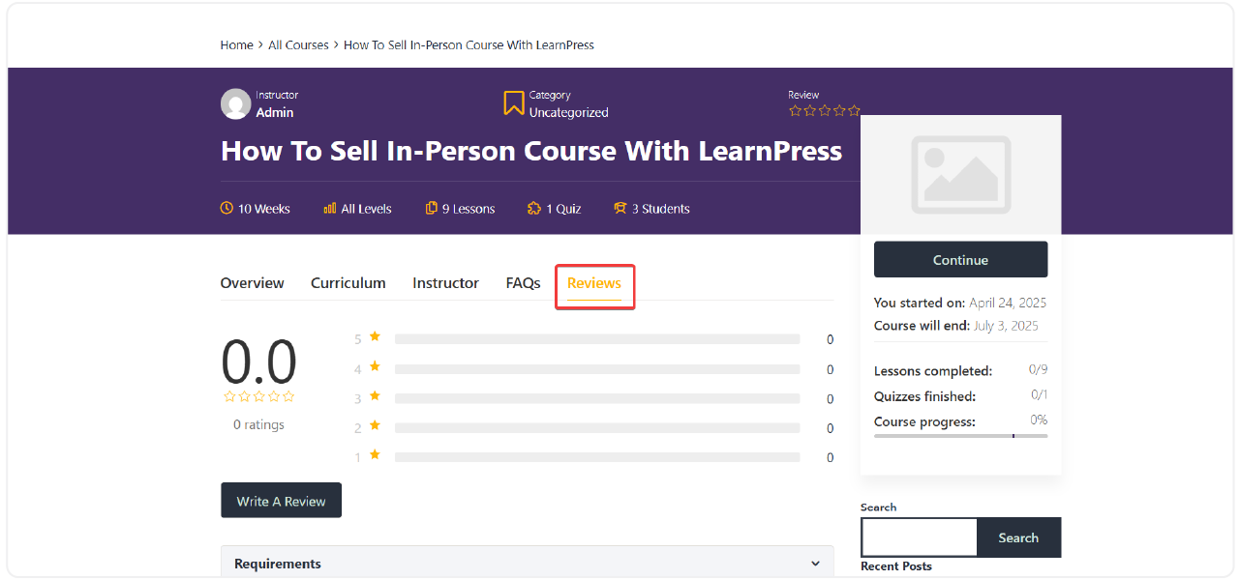
Task: Open the FAQs tab
Action: pyautogui.click(x=523, y=282)
